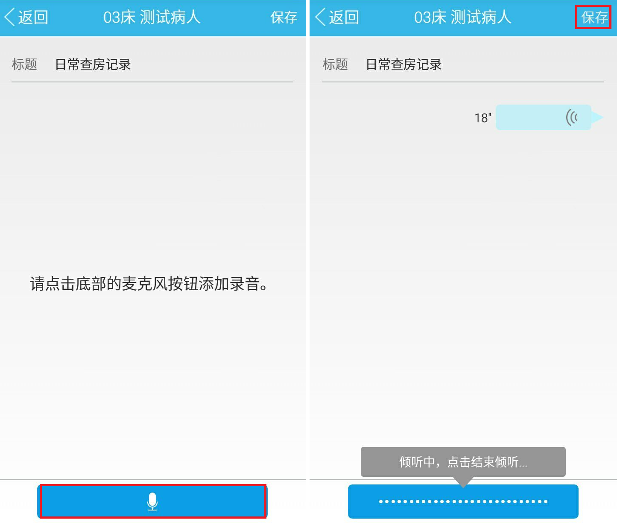Image resolution: width=617 pixels, height=528 pixels.
Task: Click the 标题 label on the right screen
Action: tap(335, 64)
